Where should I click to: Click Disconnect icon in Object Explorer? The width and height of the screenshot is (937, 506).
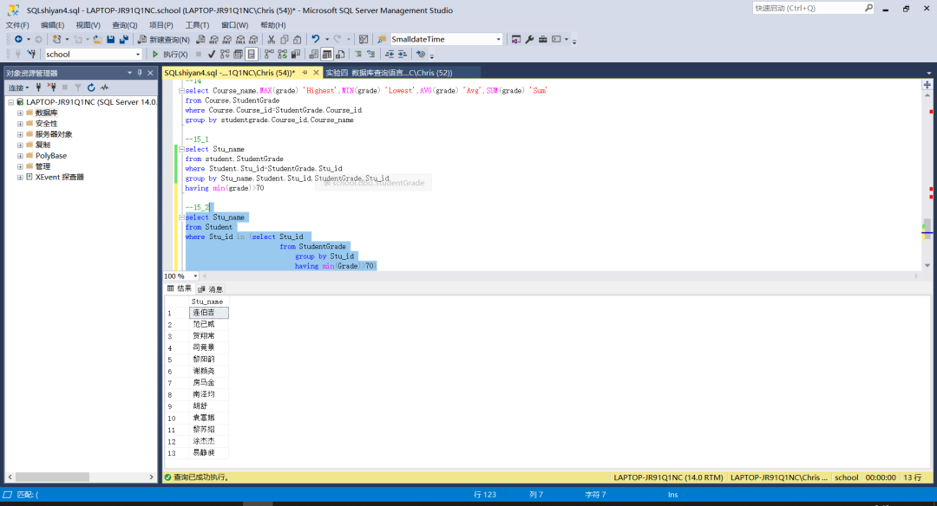click(52, 88)
